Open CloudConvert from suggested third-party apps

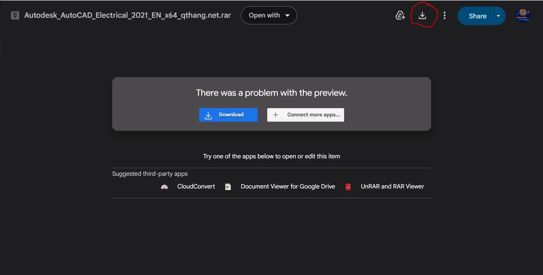coord(196,186)
